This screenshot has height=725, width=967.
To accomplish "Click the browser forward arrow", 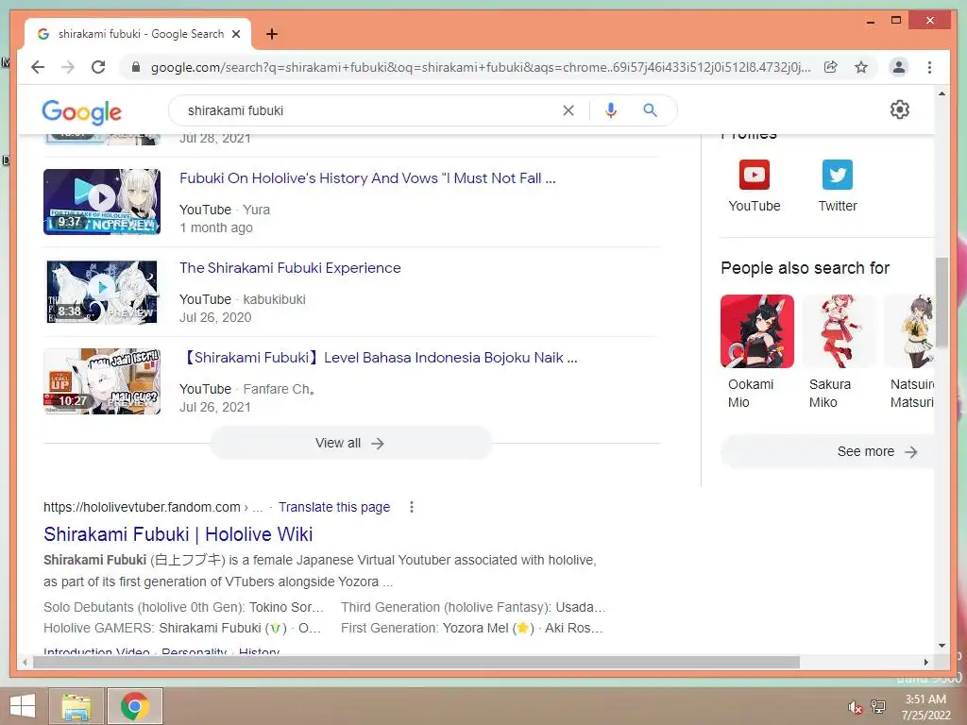I will (x=68, y=67).
